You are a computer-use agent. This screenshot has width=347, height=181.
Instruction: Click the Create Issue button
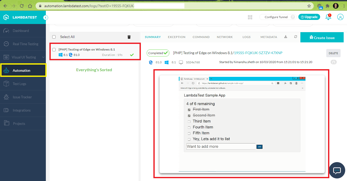[x=322, y=37]
